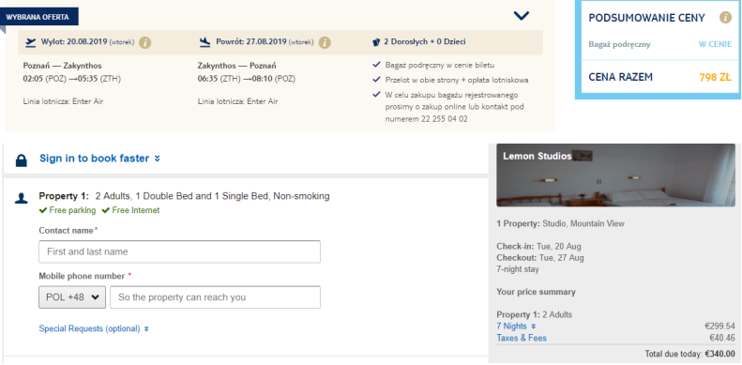Screen dimensions: 742x365
Task: Click the info icon next to Wylot date
Action: [145, 42]
